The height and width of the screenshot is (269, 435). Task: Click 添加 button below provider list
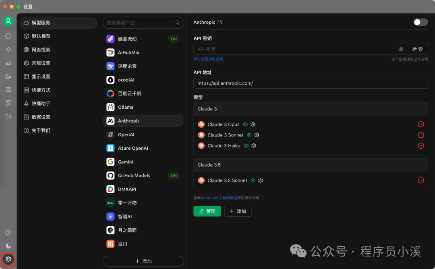pos(143,261)
